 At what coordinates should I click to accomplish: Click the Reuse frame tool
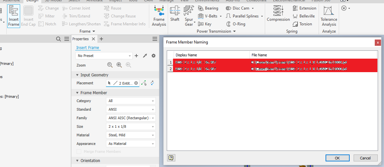click(x=113, y=8)
